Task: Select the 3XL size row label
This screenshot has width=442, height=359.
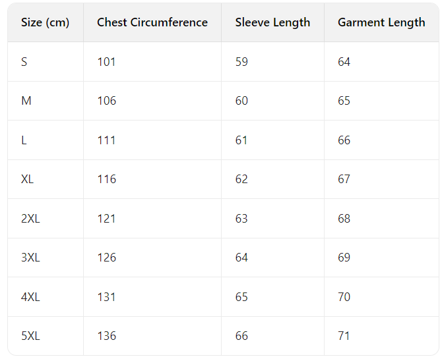Action: click(30, 258)
